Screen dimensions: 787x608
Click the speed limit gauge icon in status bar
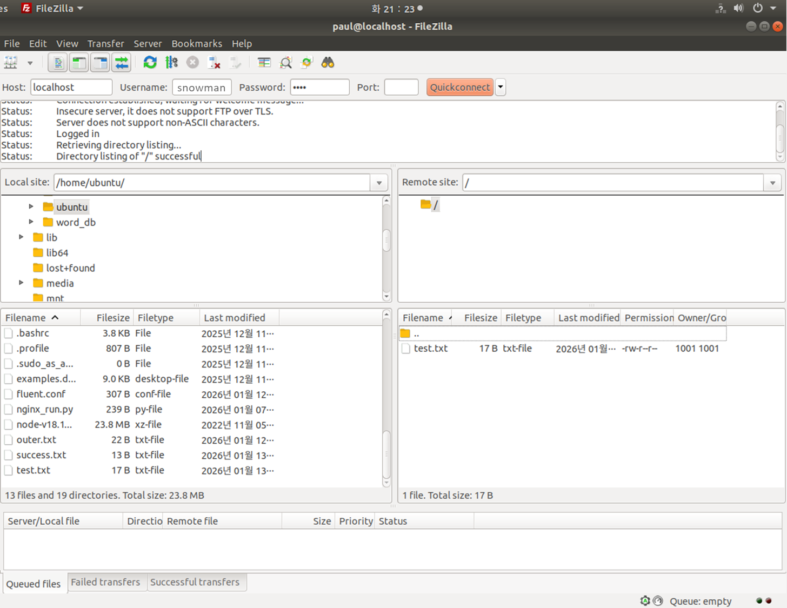point(658,600)
